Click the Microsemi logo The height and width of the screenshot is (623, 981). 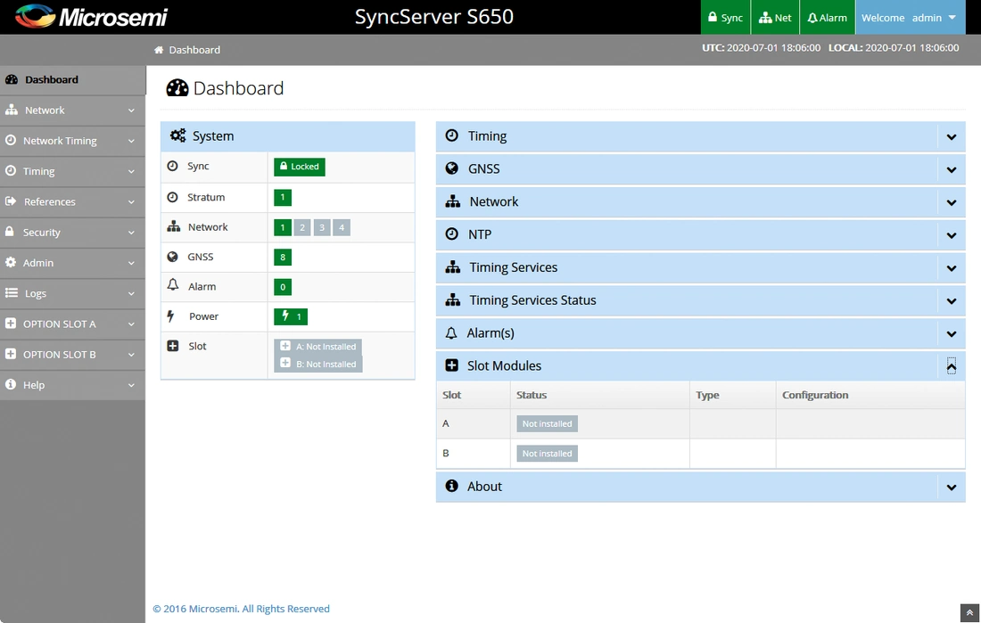click(x=91, y=17)
